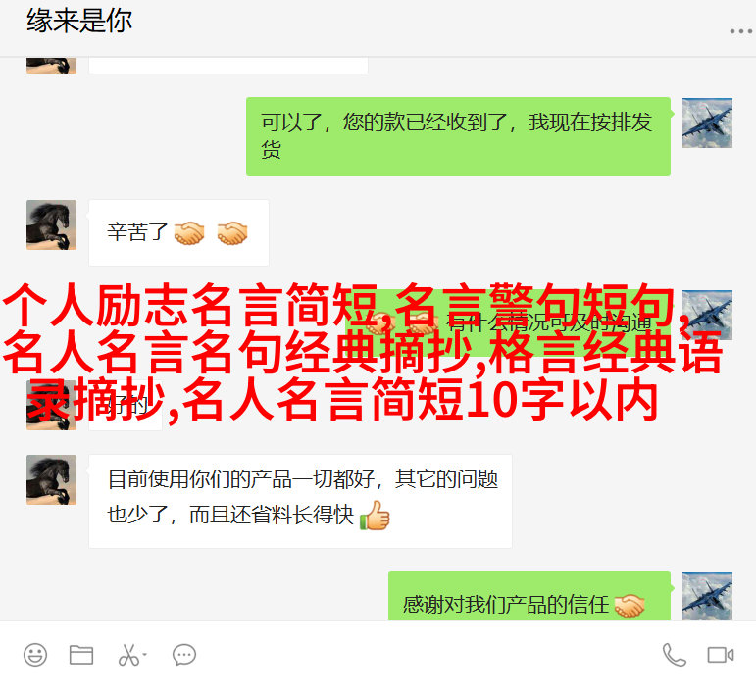Click the jet avatar beside 可以了 message

[x=707, y=123]
